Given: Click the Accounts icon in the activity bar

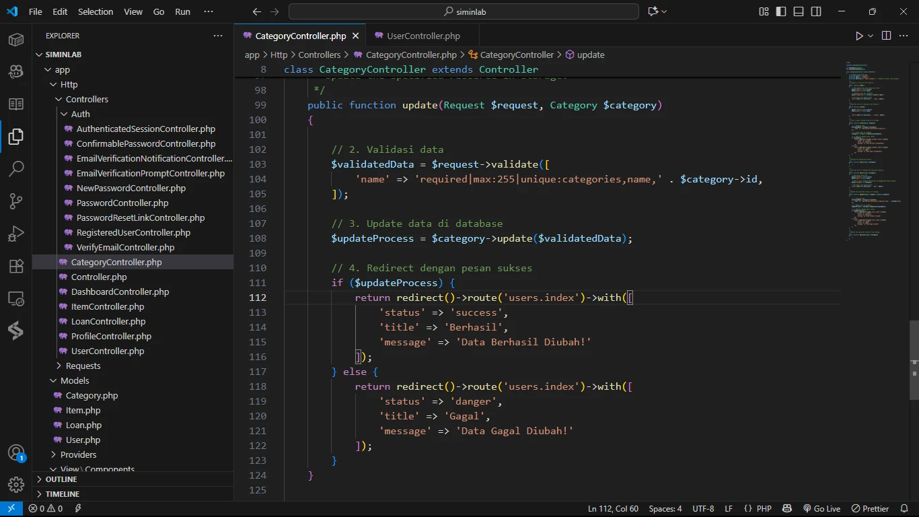Looking at the screenshot, I should (x=16, y=453).
